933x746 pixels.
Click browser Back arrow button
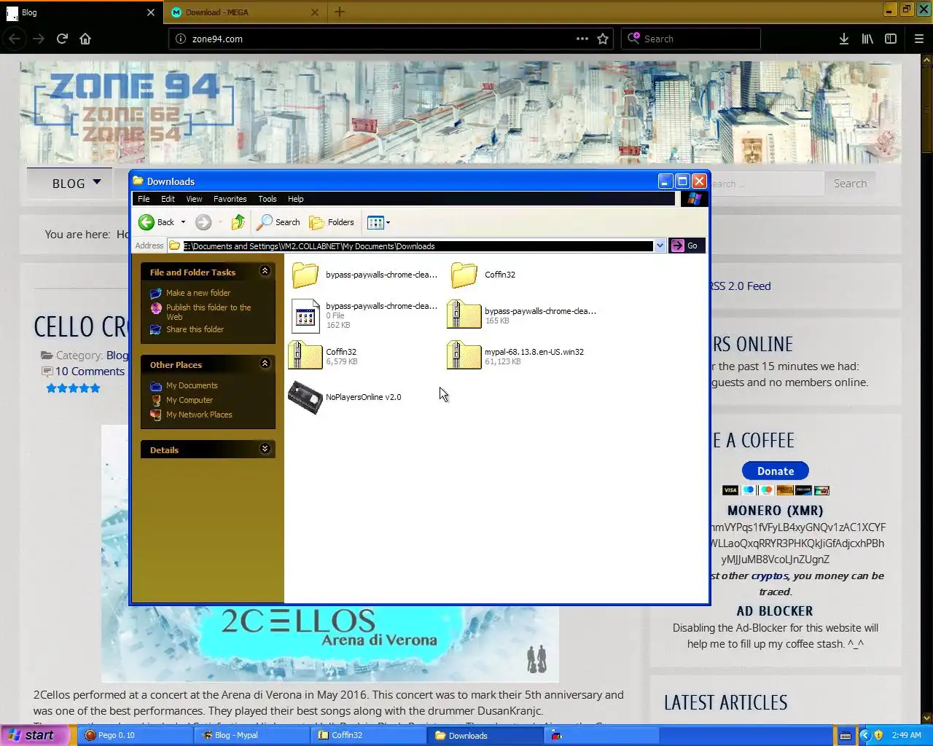pos(15,39)
